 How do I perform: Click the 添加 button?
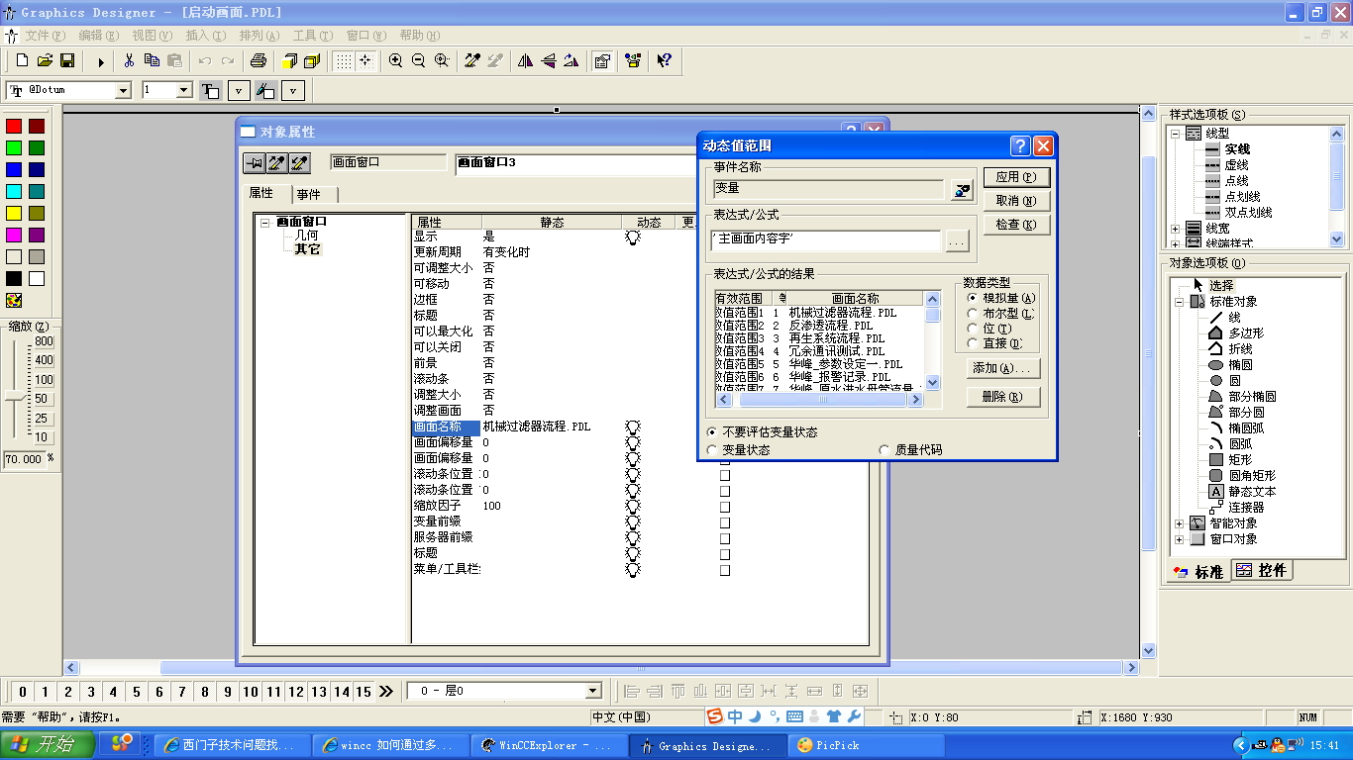[1003, 368]
